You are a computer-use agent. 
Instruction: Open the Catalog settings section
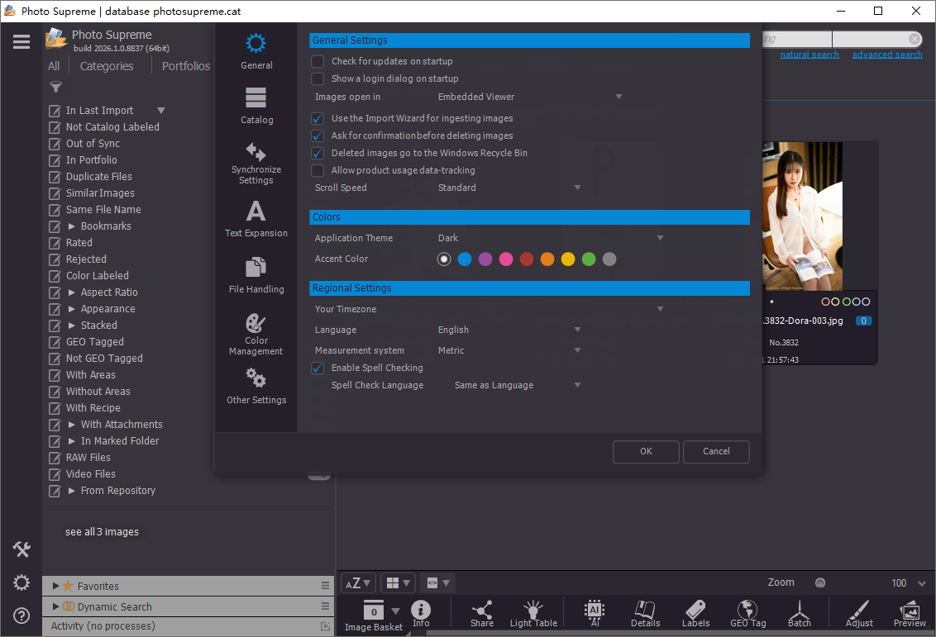(256, 105)
